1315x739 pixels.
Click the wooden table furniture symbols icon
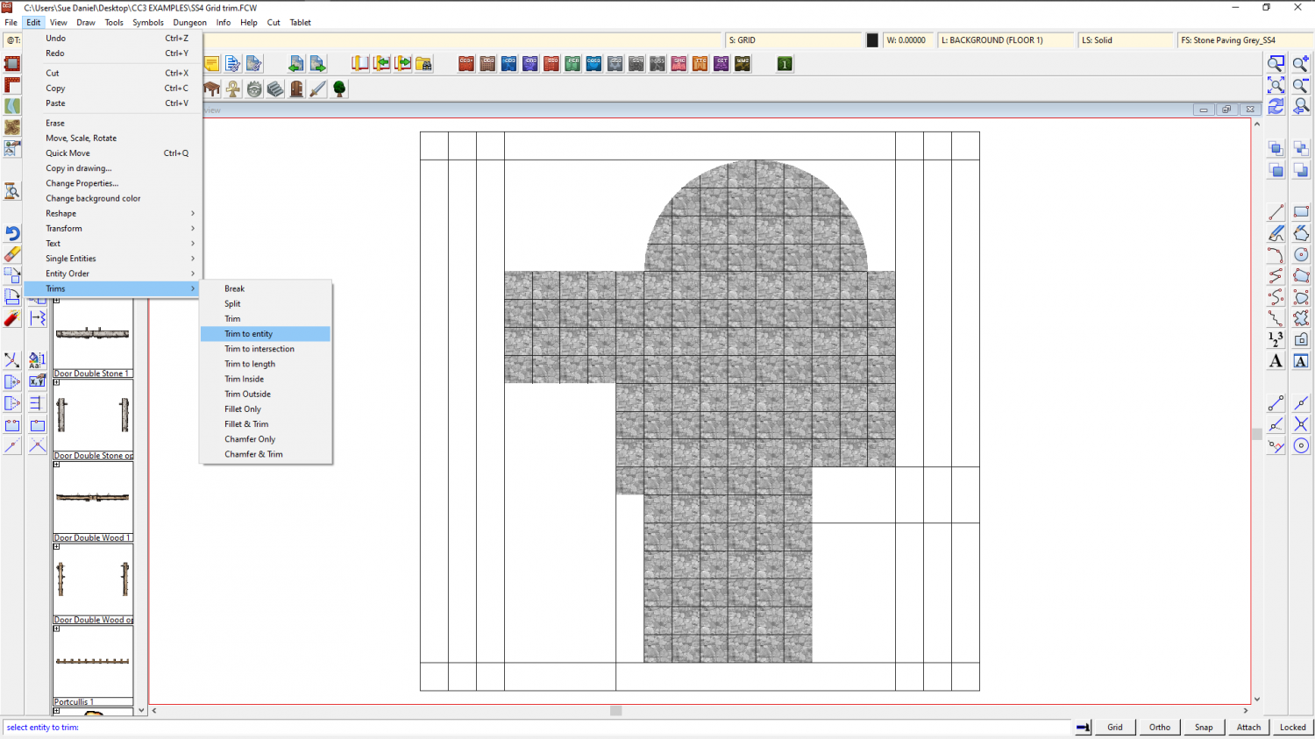(x=211, y=89)
